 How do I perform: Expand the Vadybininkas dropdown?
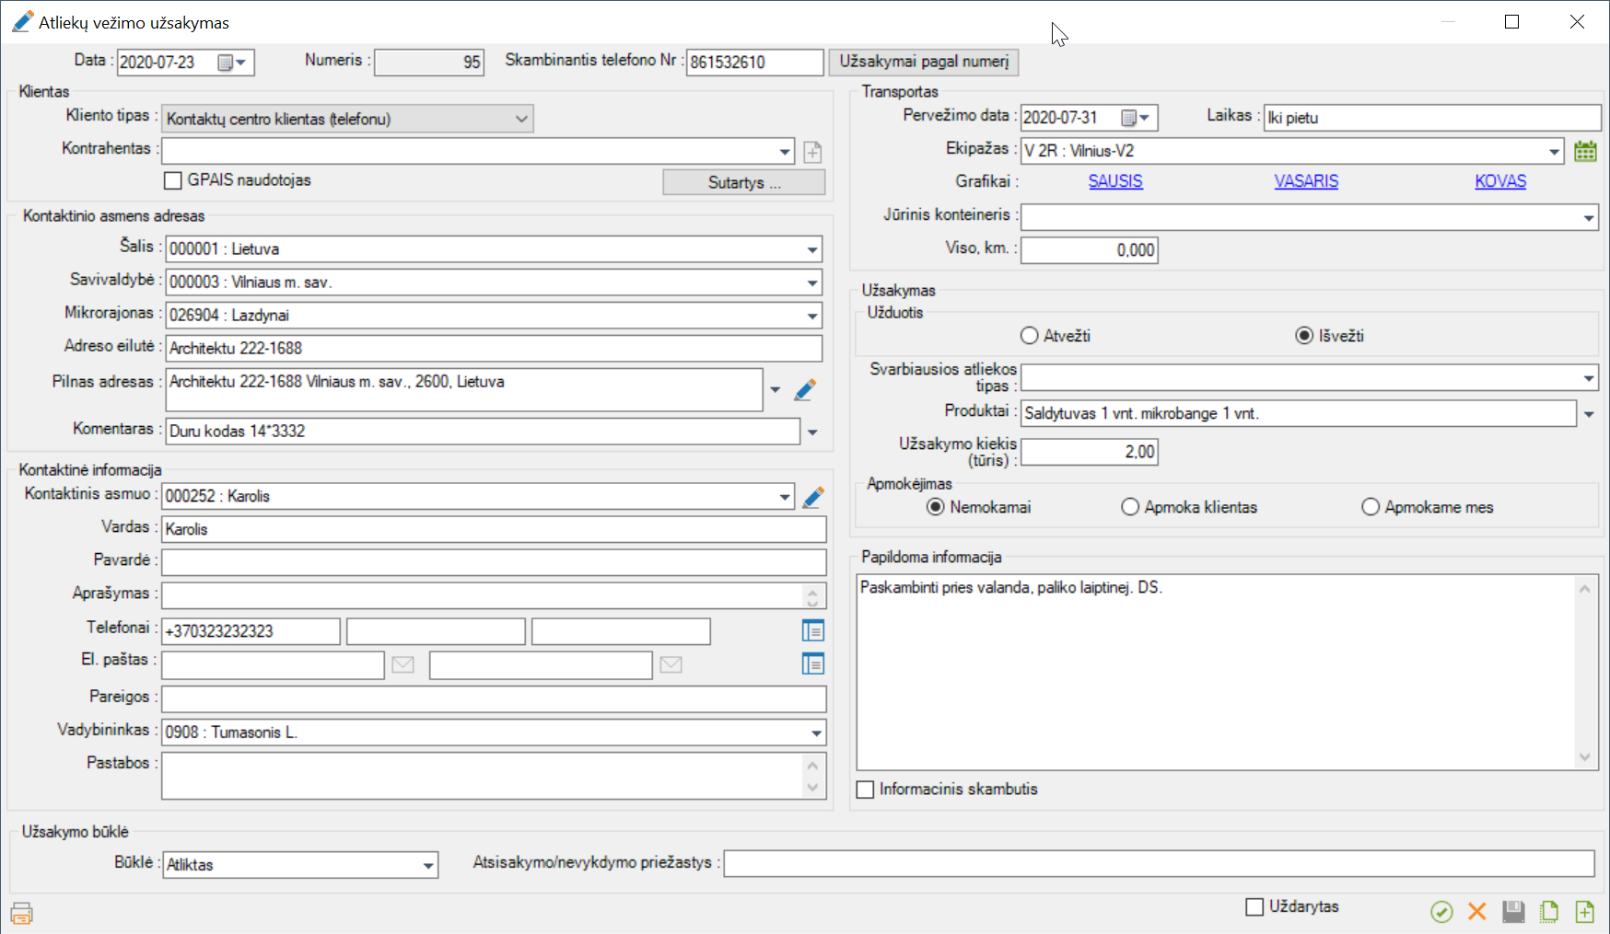(816, 732)
